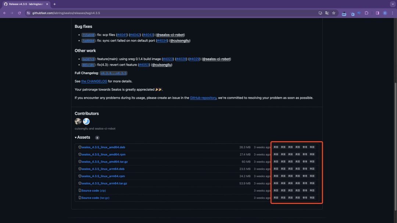The image size is (397, 223).
Task: Collapse the Assets section triangle
Action: [76, 138]
